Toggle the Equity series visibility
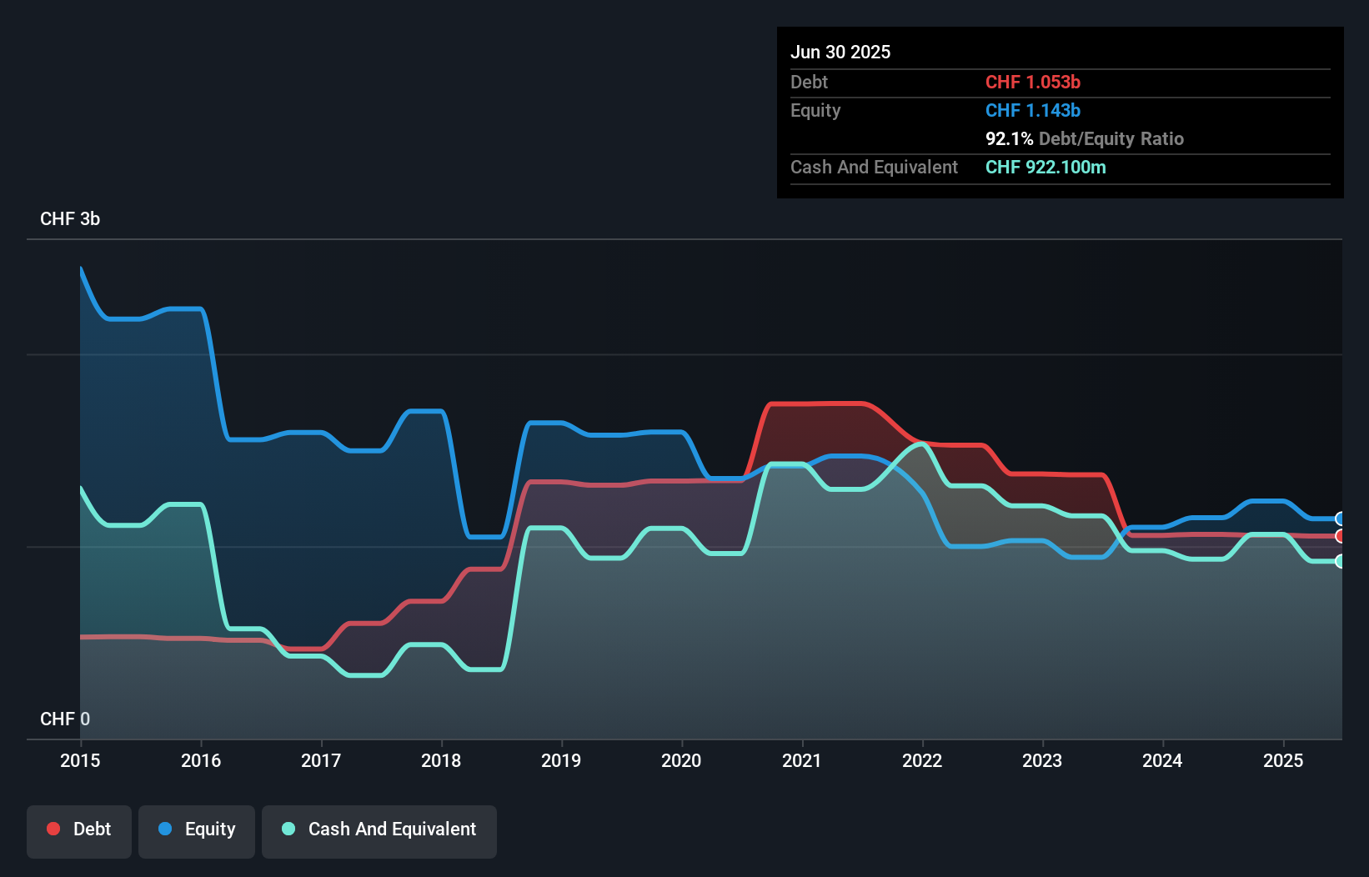The image size is (1369, 877). [196, 831]
